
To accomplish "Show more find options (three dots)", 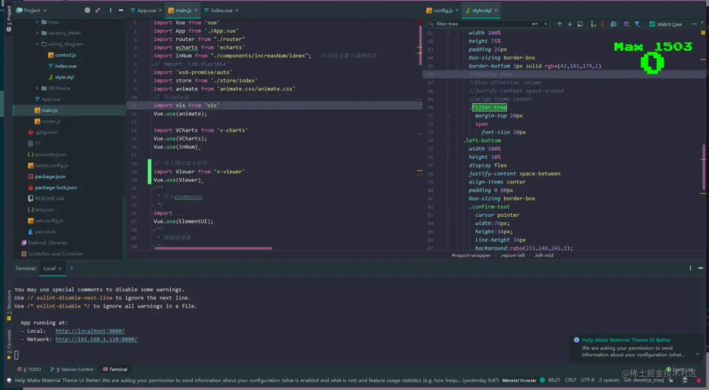I will pos(694,24).
